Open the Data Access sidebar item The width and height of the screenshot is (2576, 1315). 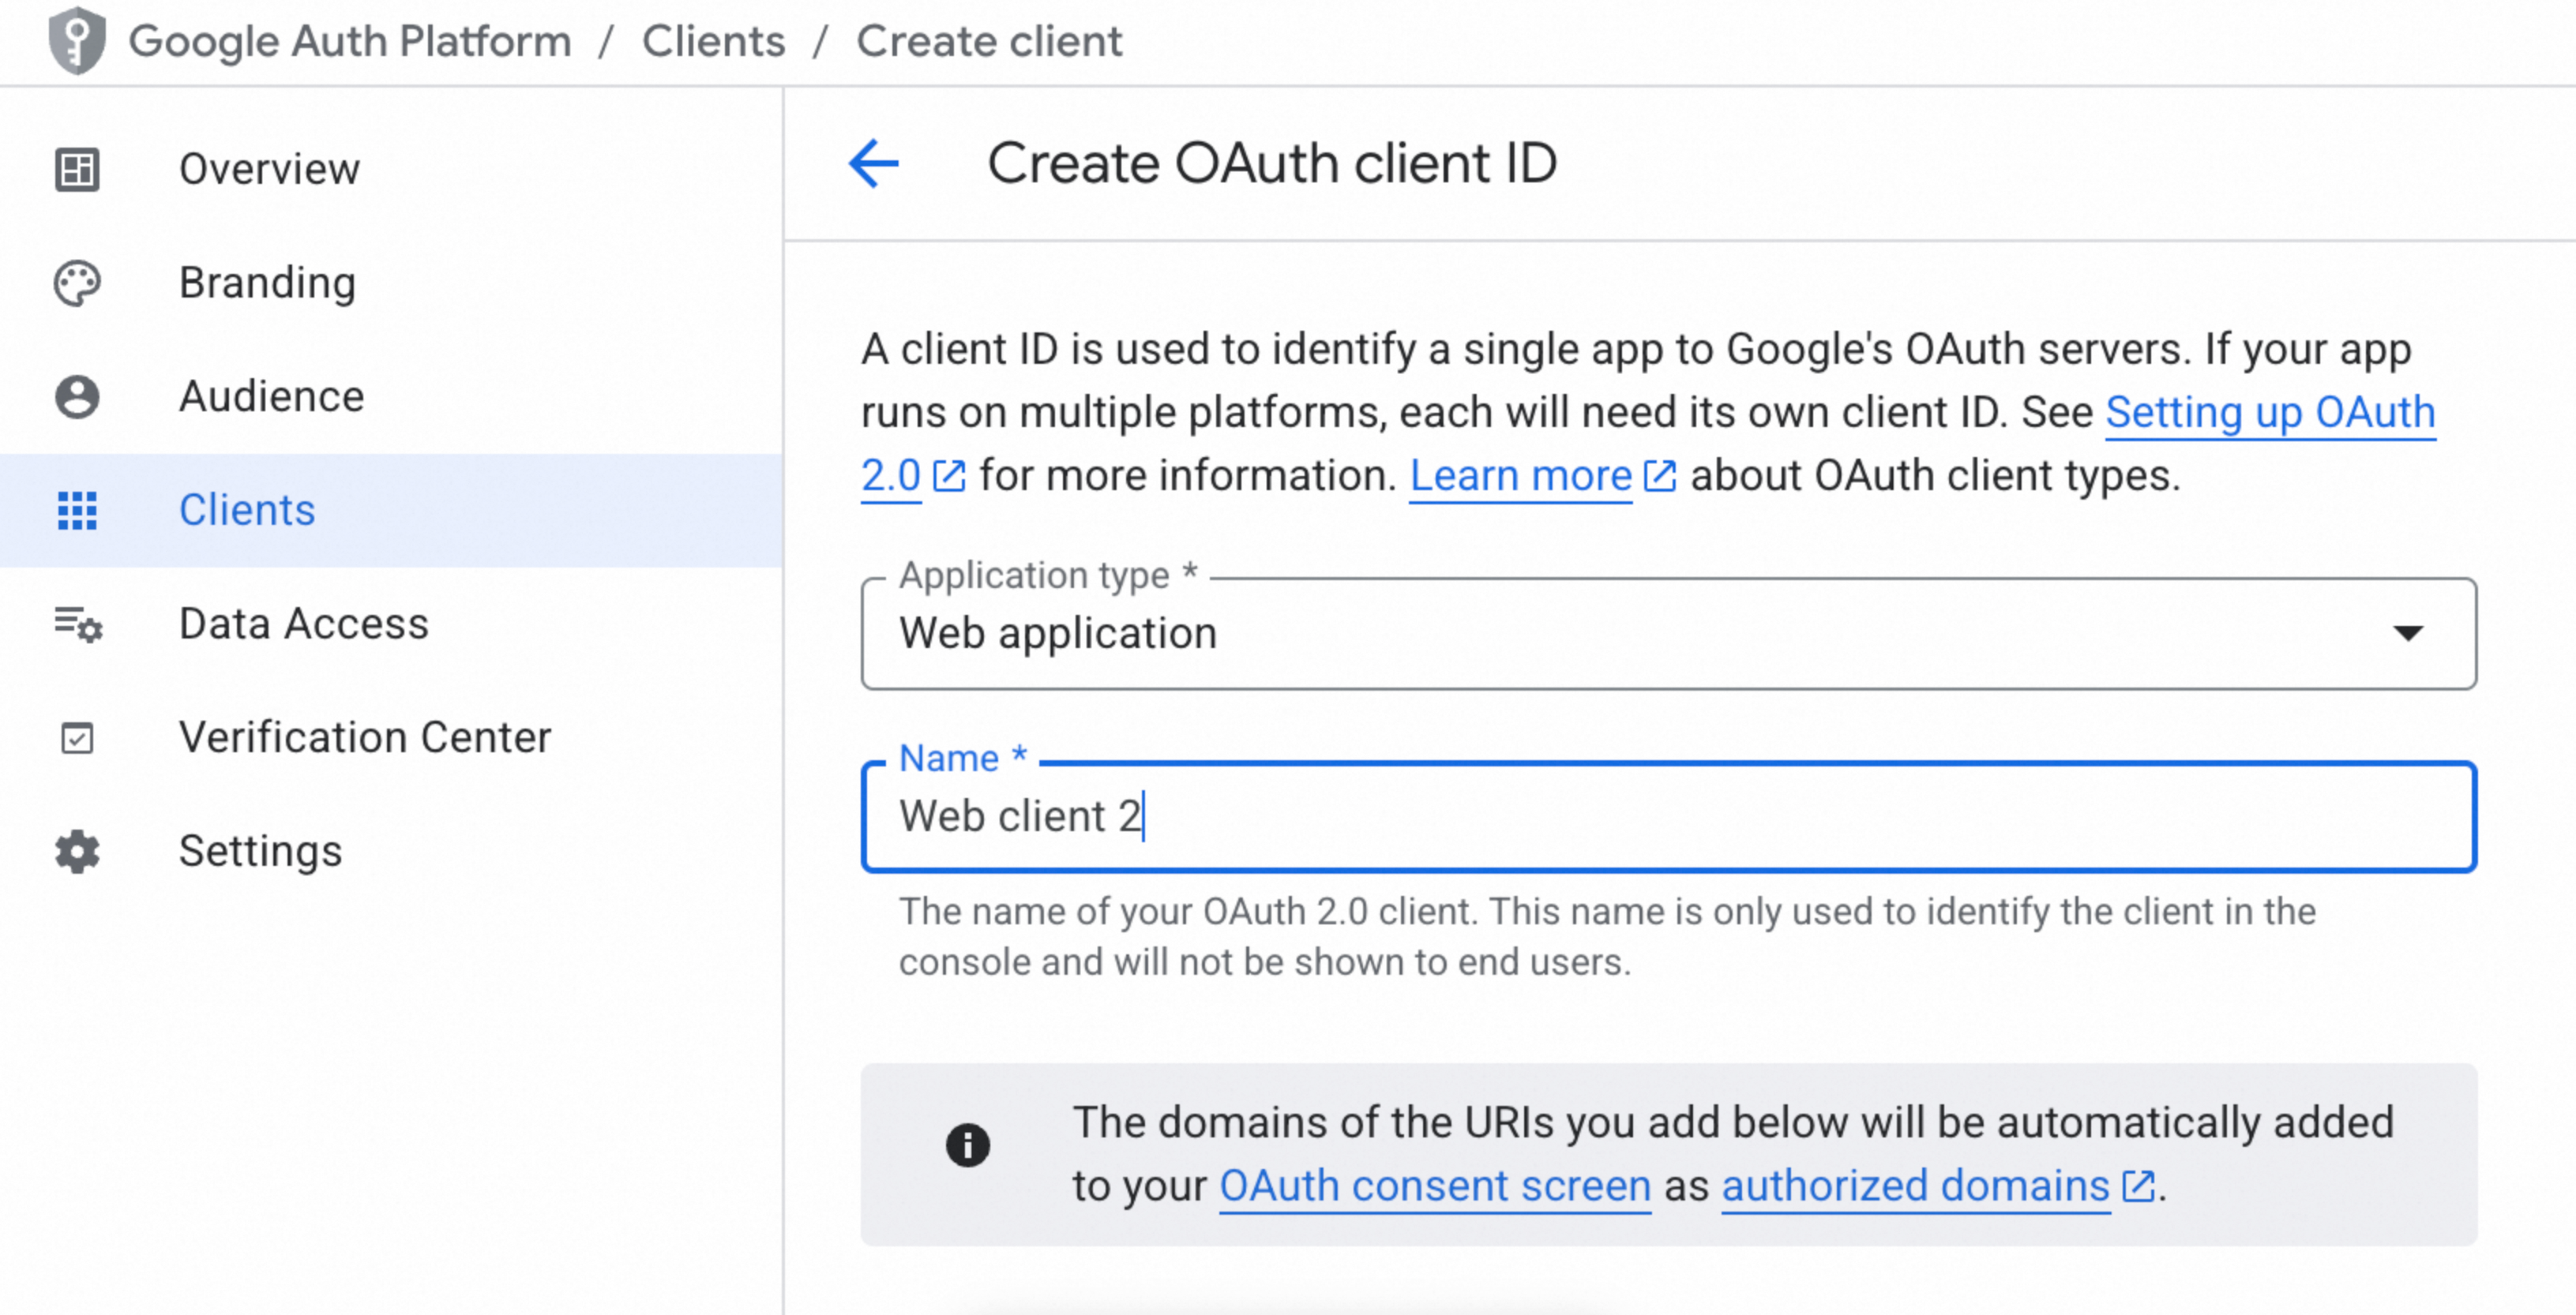[391, 624]
